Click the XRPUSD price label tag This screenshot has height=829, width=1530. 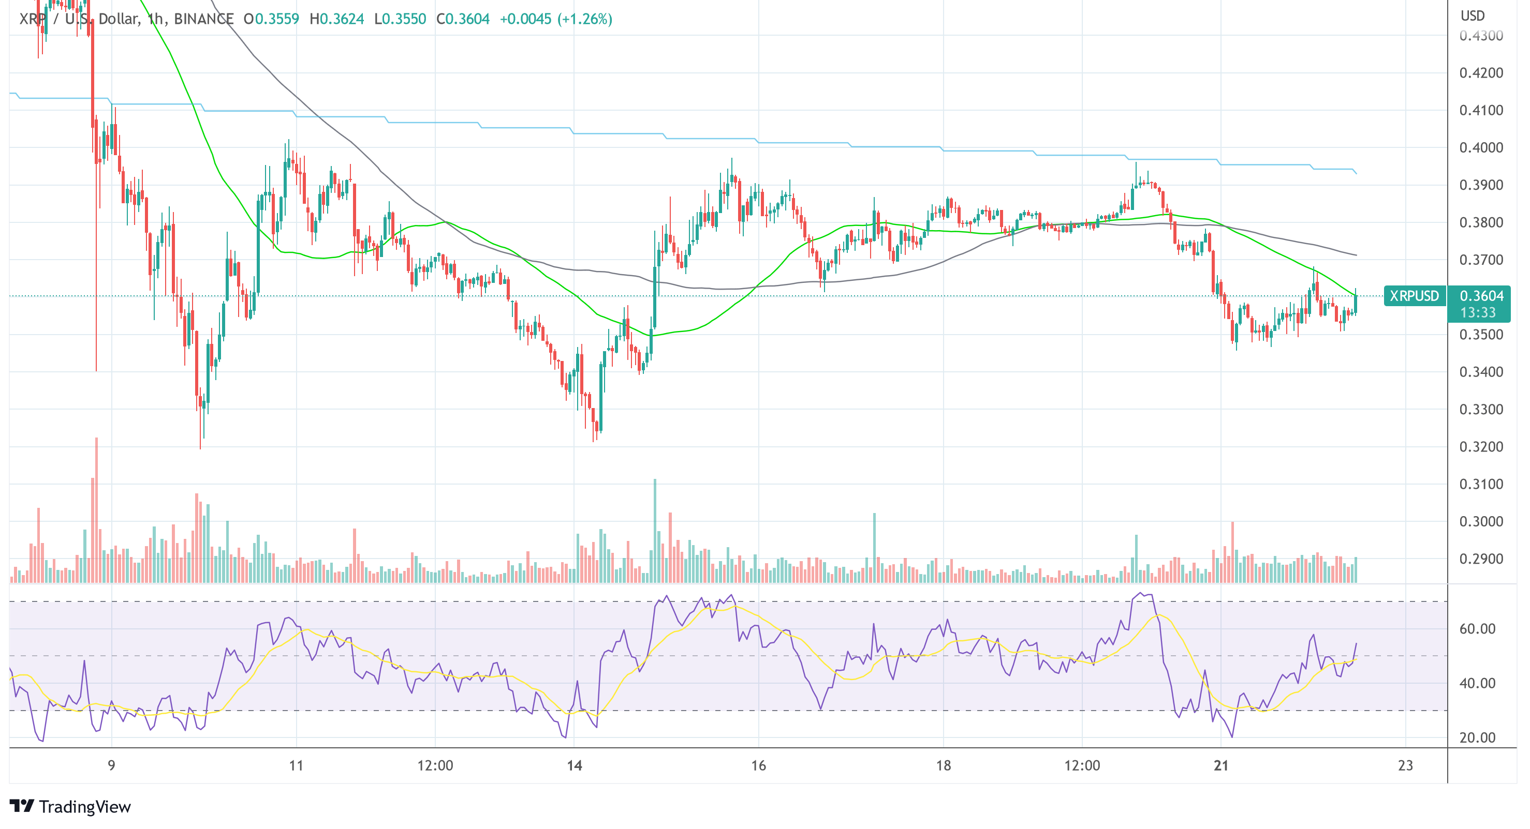(1414, 295)
